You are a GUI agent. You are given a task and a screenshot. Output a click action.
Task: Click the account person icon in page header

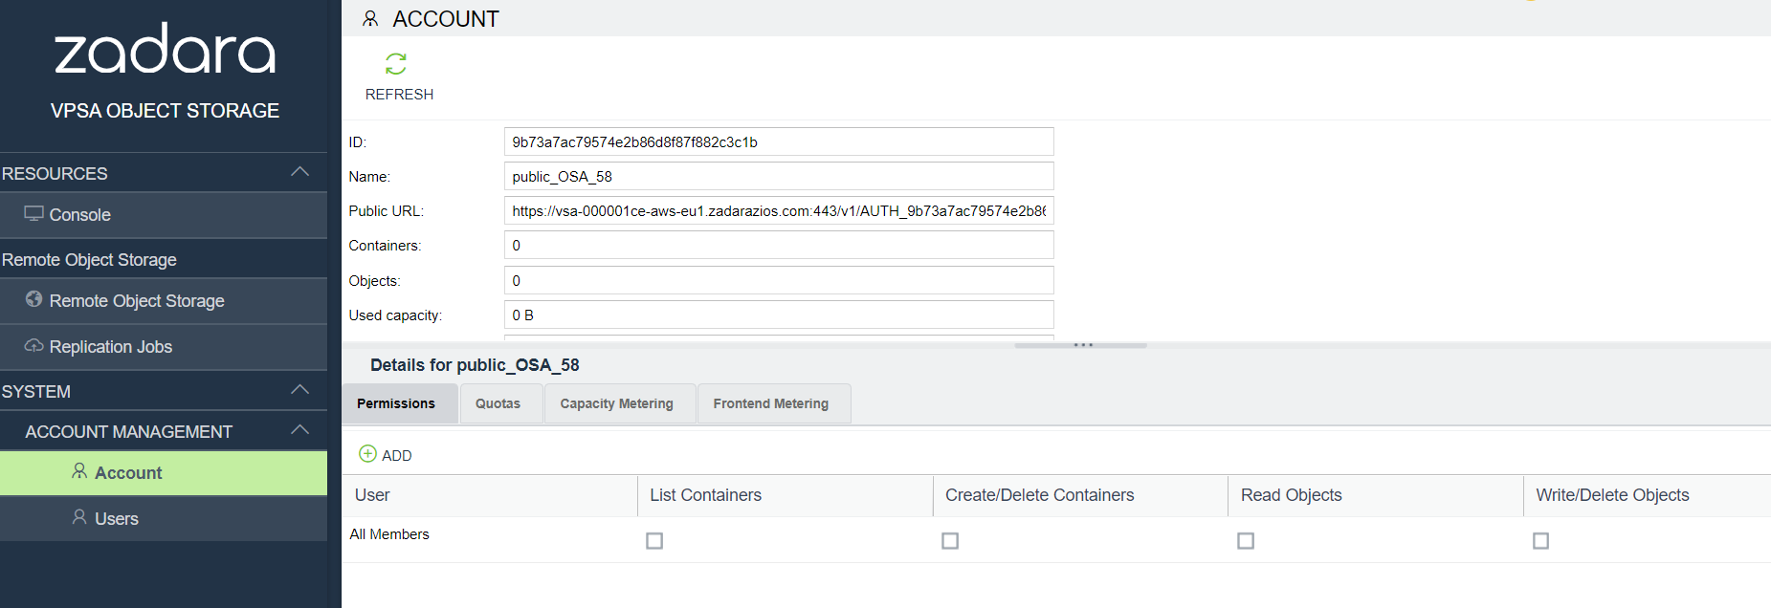tap(370, 19)
